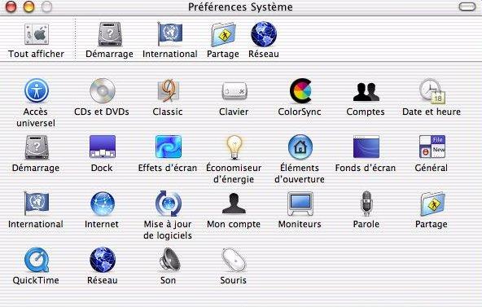Open the Parole speech preferences
482x307 pixels.
(366, 204)
